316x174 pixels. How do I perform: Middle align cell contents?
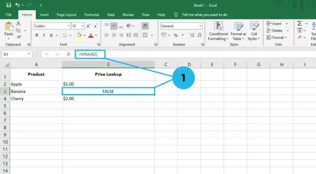(114, 26)
